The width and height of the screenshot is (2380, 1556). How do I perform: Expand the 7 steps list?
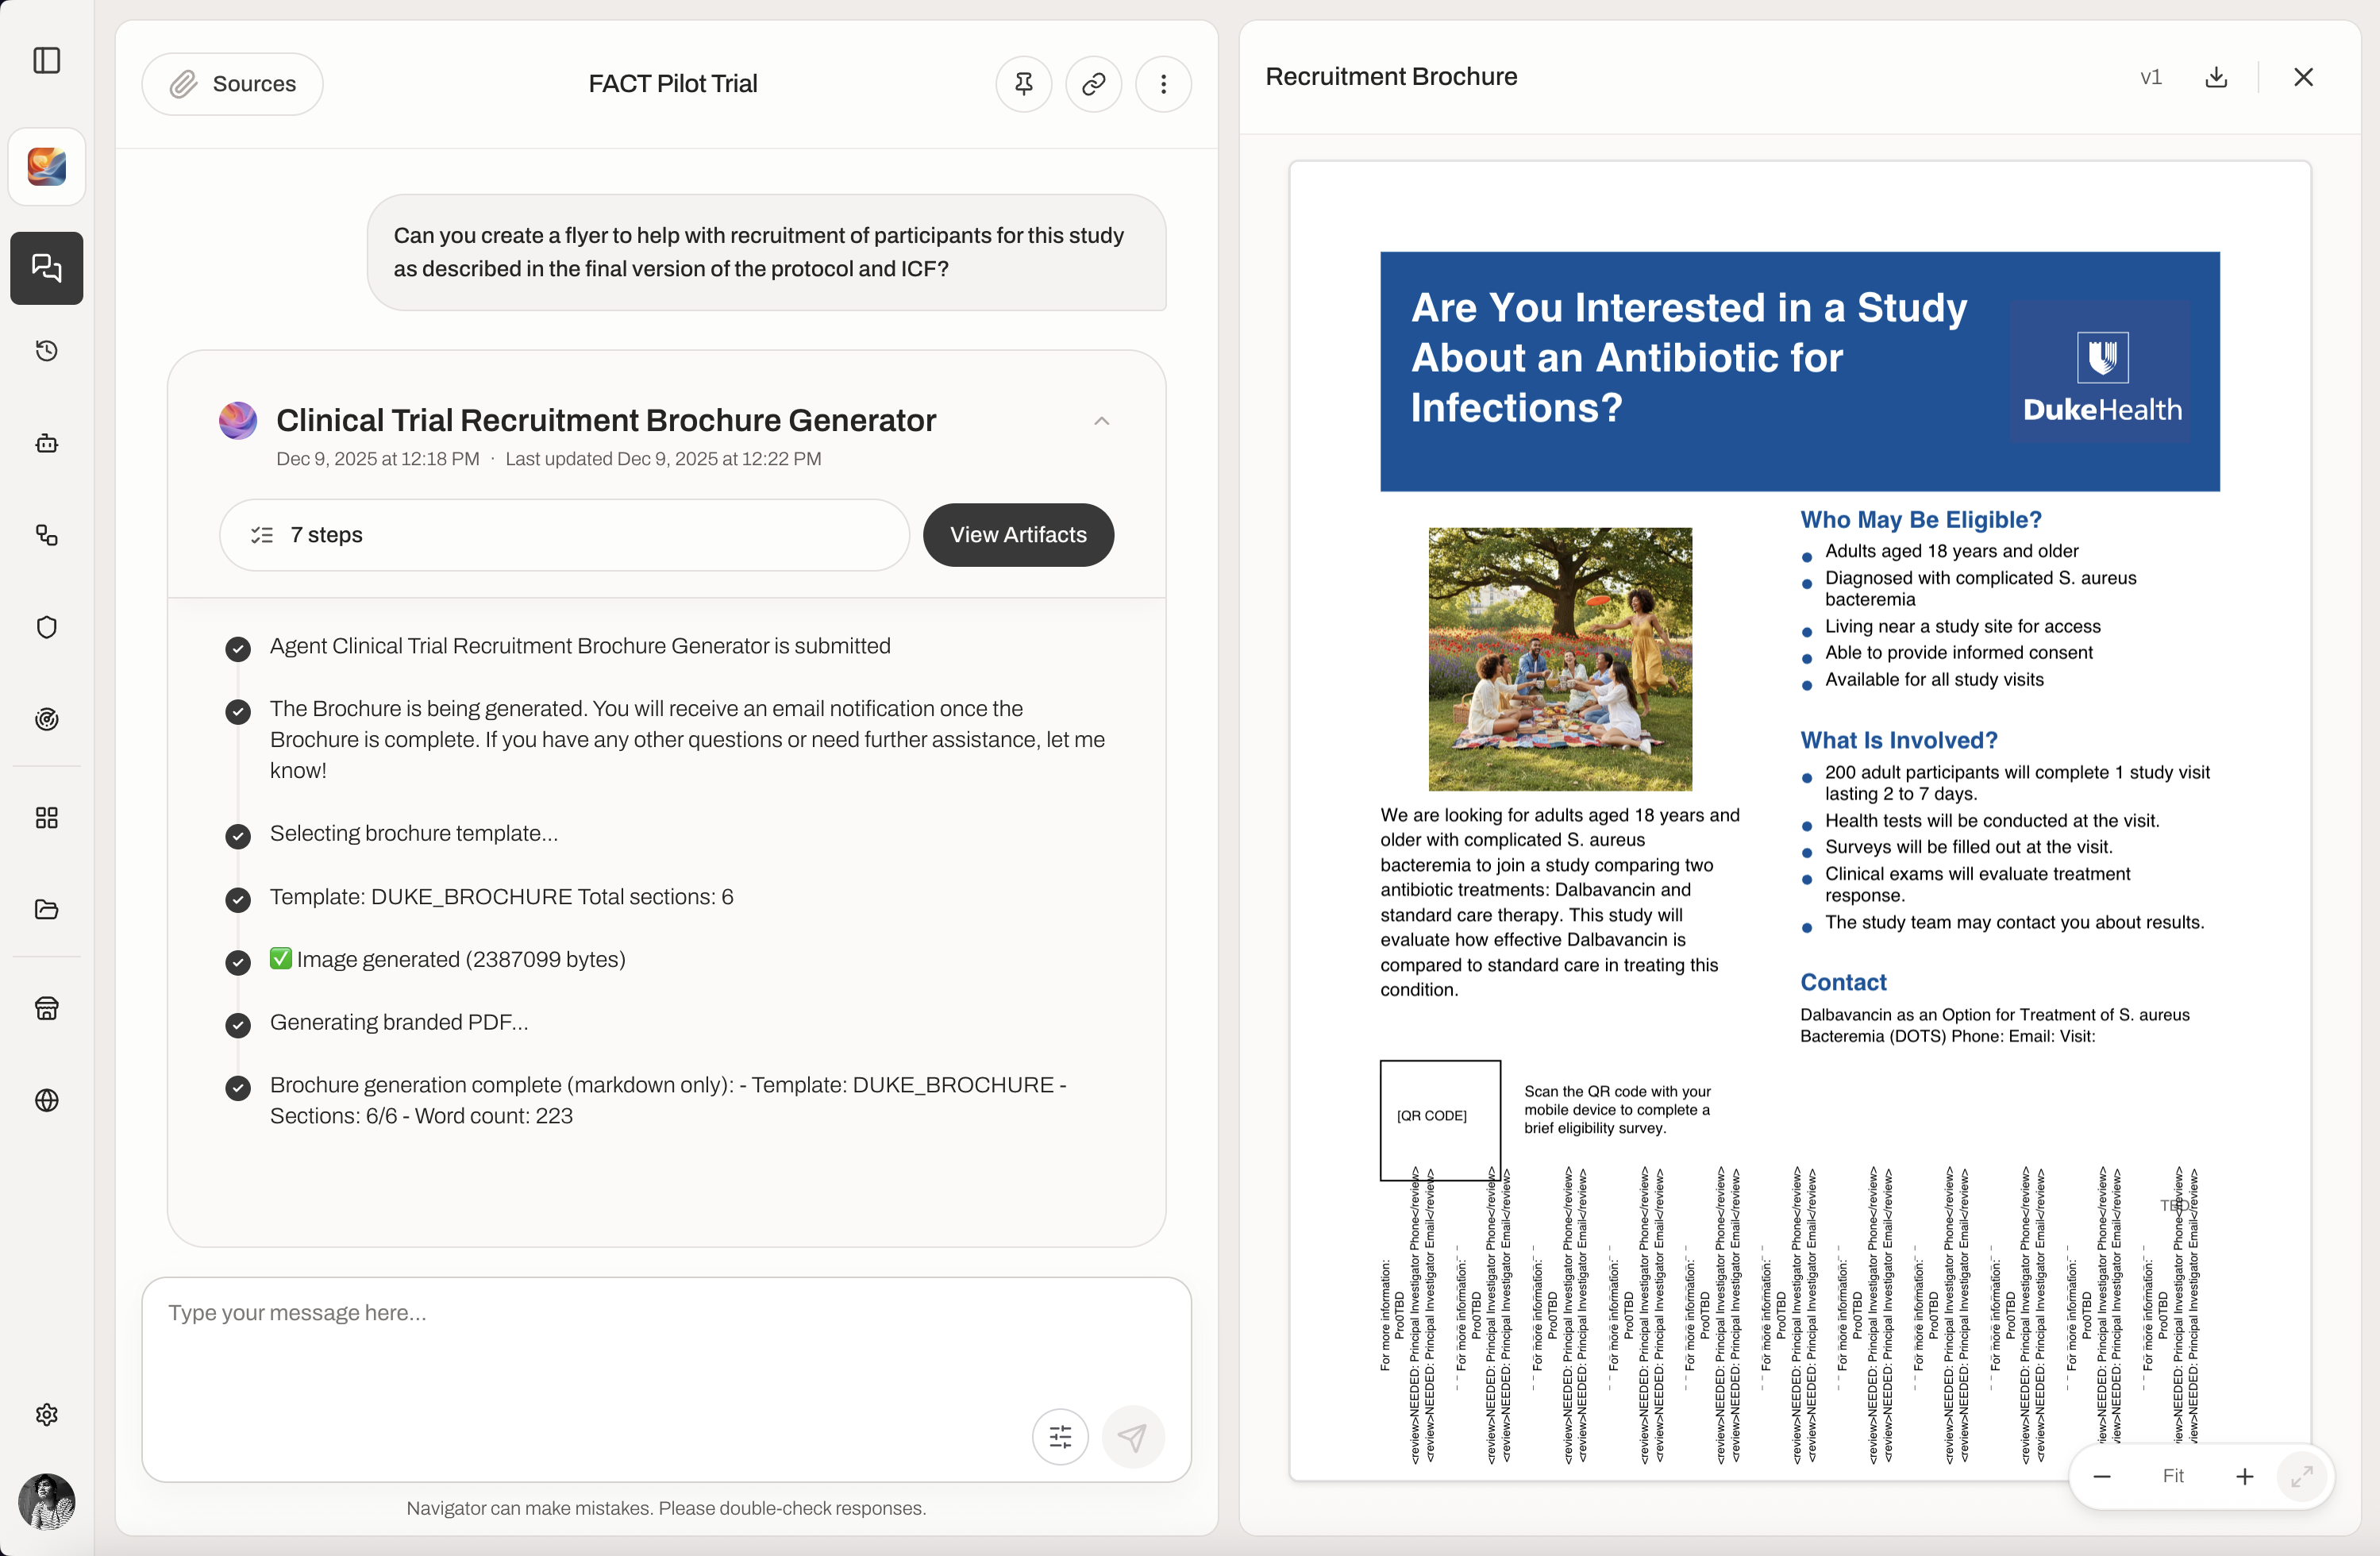point(564,535)
